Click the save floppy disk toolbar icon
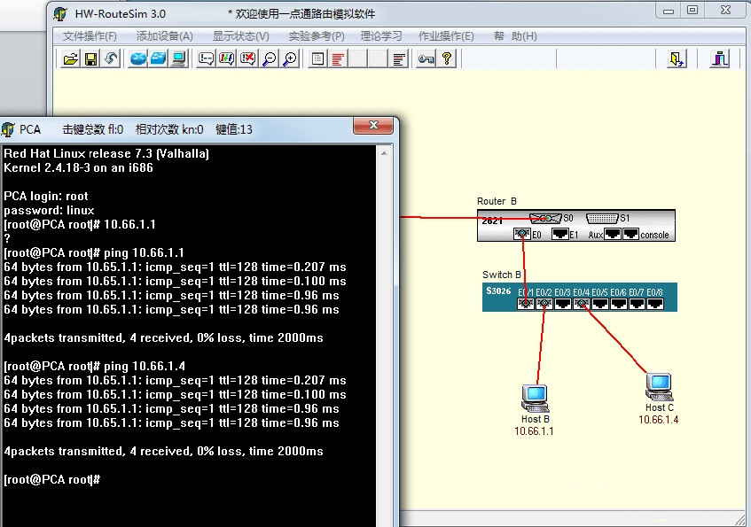 click(x=90, y=59)
